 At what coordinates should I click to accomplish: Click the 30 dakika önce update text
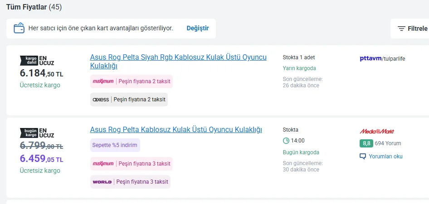click(301, 170)
